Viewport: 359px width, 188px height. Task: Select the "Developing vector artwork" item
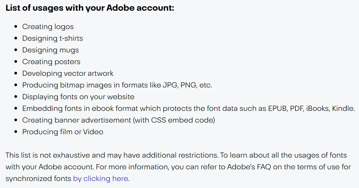coord(68,73)
